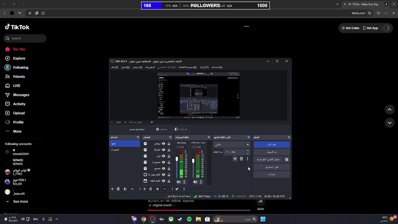The width and height of the screenshot is (398, 224).
Task: Increase the transition duration value
Action: point(248,151)
